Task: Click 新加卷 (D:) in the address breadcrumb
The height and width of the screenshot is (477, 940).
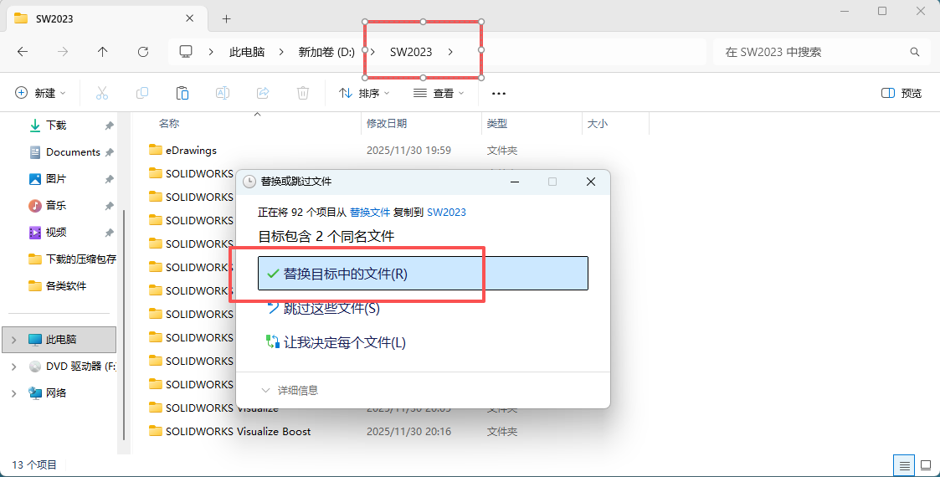Action: [326, 52]
